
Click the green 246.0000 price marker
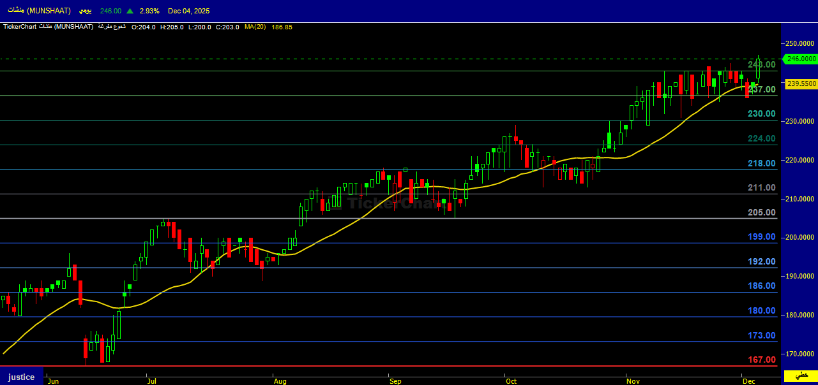pyautogui.click(x=801, y=59)
